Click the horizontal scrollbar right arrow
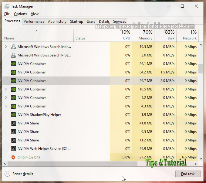This screenshot has width=206, height=183. tap(196, 164)
